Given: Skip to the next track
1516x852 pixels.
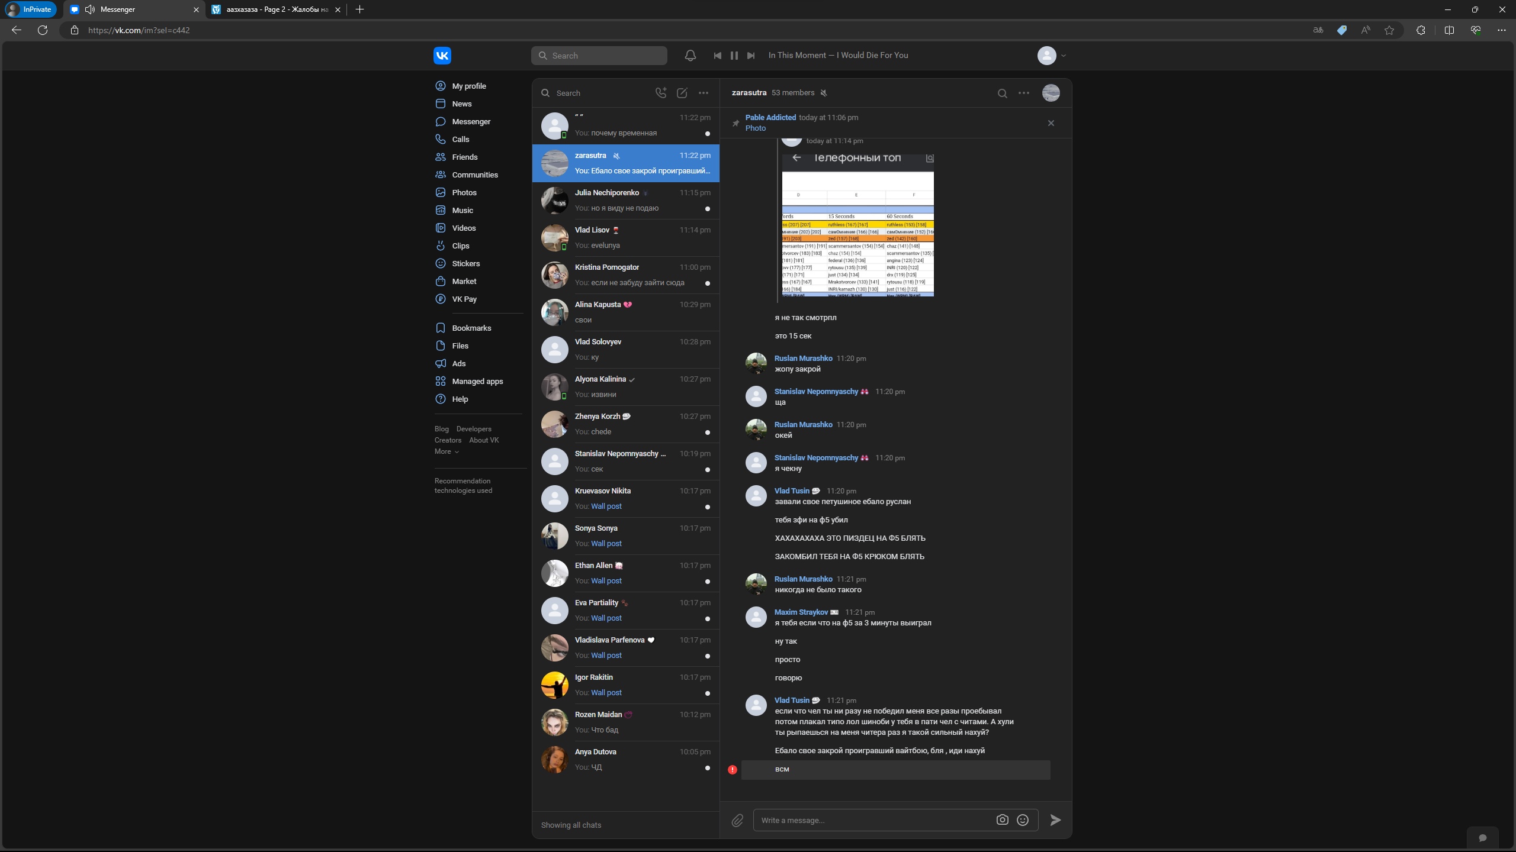Looking at the screenshot, I should point(750,55).
